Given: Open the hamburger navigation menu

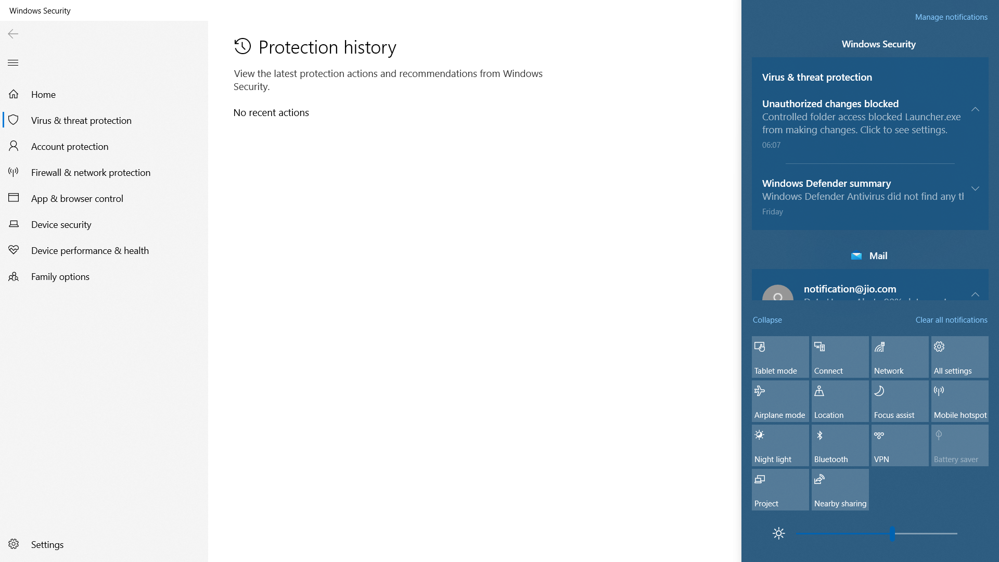Looking at the screenshot, I should (13, 63).
